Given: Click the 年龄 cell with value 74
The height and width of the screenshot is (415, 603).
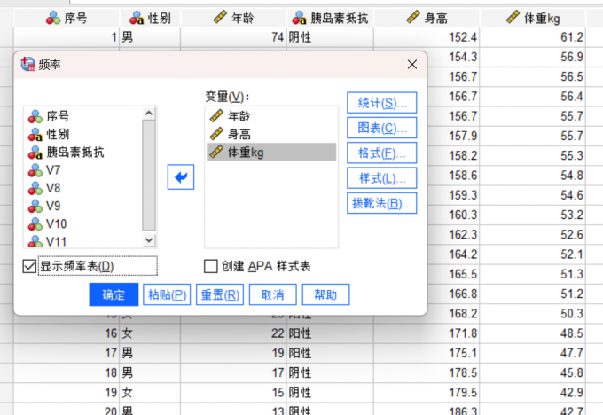Looking at the screenshot, I should [233, 37].
